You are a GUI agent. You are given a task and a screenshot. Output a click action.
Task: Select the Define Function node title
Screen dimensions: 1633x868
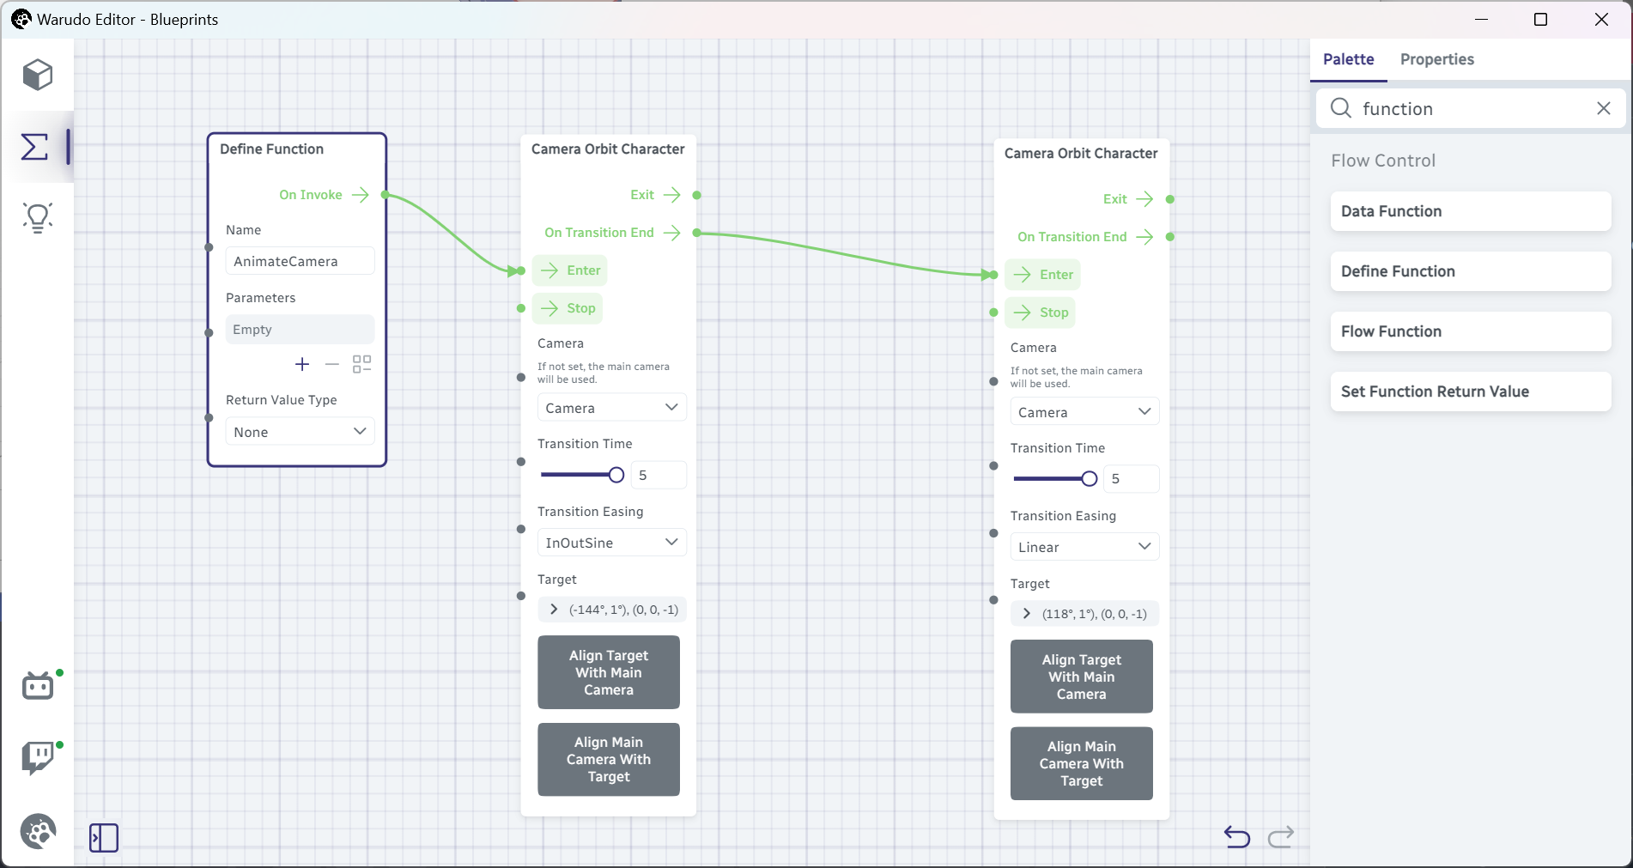[271, 149]
